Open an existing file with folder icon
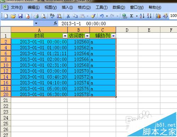 (x=13, y=16)
